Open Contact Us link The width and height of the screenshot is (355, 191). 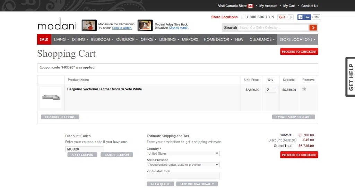point(310,6)
